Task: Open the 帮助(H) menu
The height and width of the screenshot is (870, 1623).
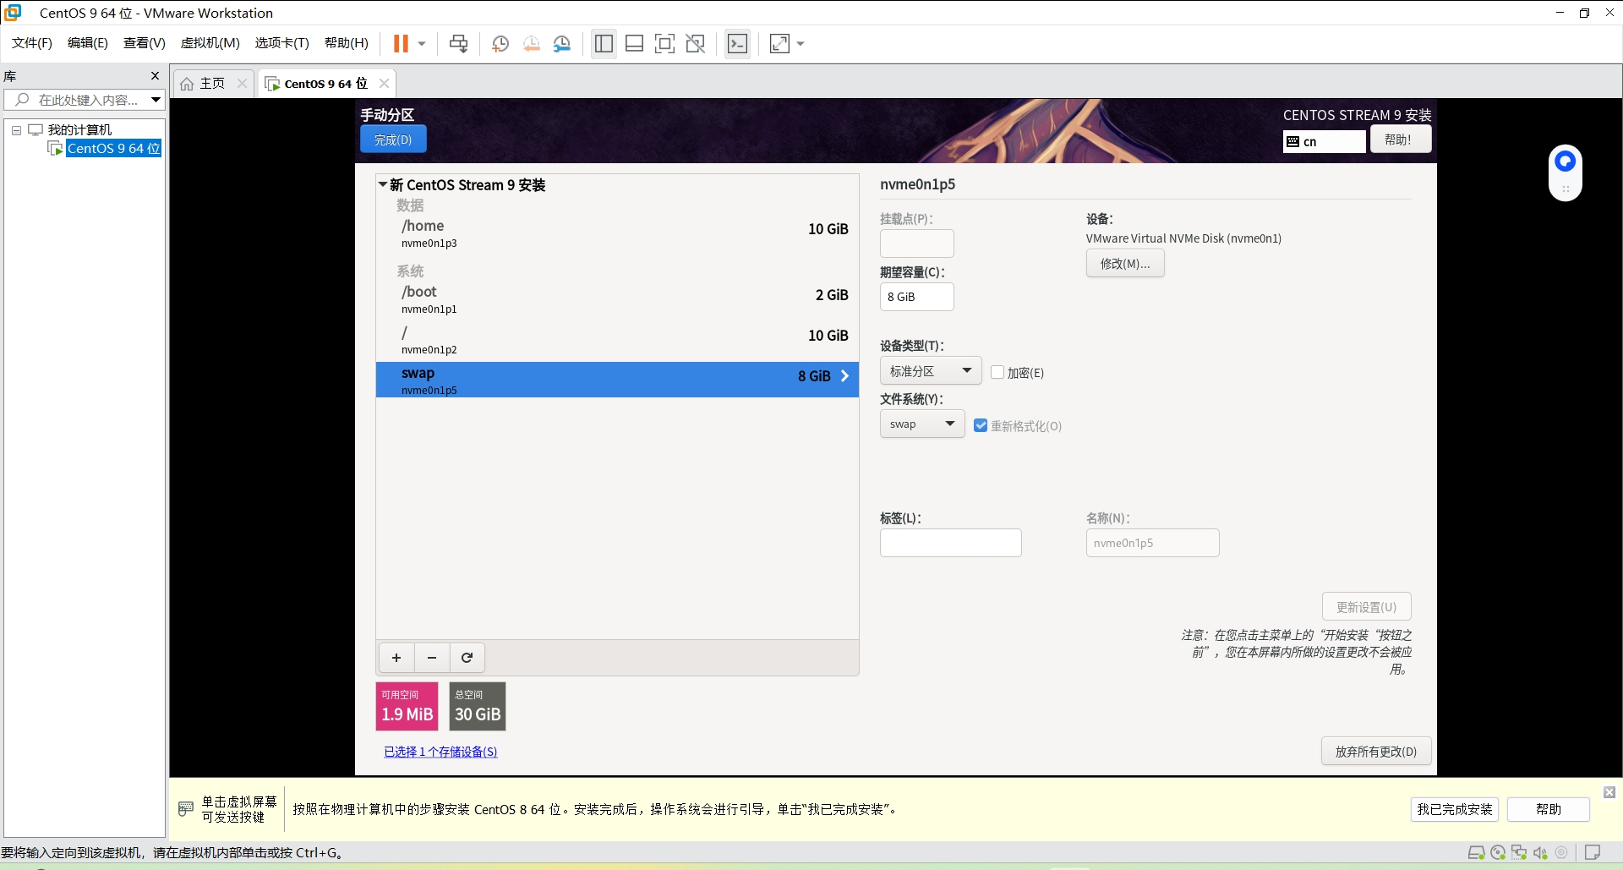Action: 347,43
